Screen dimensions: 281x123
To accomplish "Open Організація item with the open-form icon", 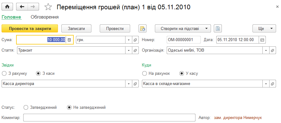I will [272, 50].
